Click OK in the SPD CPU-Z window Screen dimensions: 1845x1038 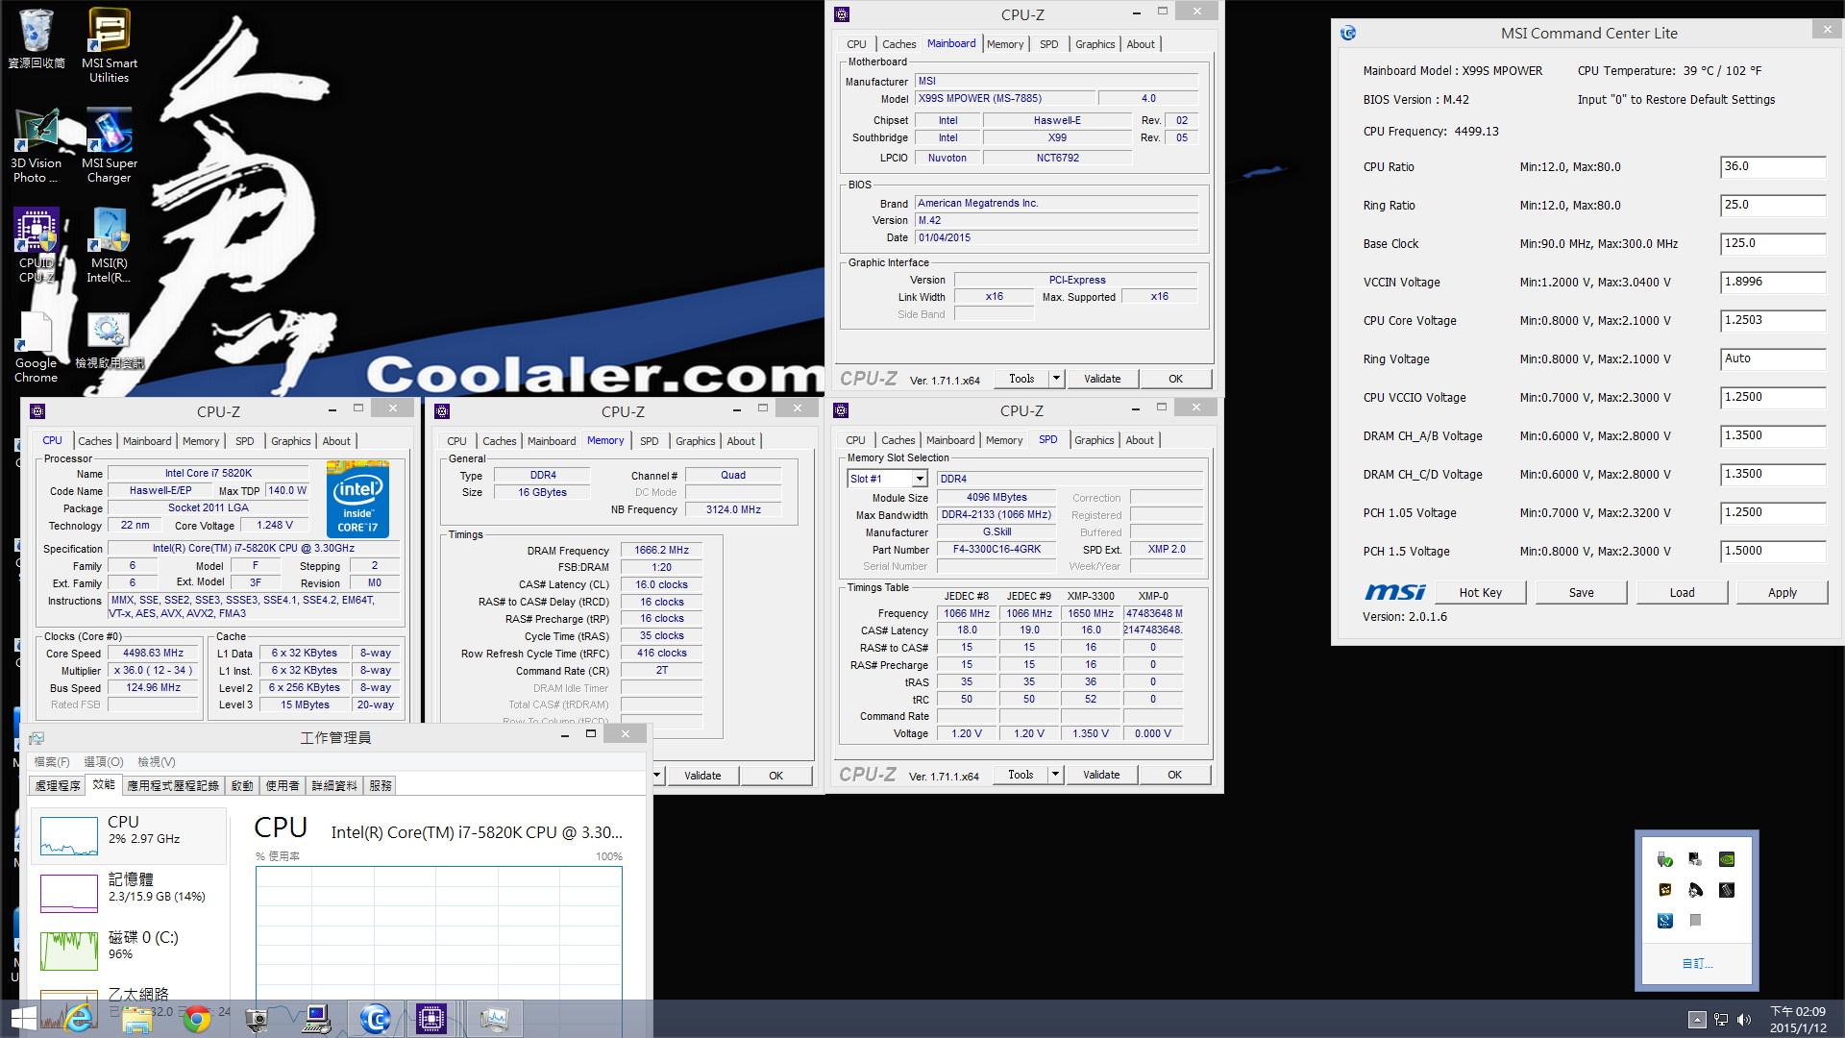pos(1174,775)
